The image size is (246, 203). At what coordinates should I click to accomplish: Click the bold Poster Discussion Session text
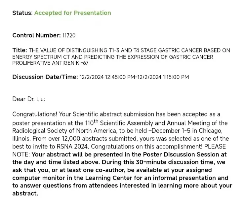(181, 154)
